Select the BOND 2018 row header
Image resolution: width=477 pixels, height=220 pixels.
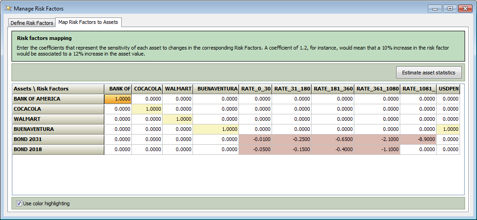click(x=58, y=150)
